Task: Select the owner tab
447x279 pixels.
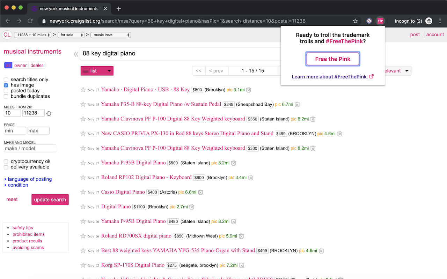Action: coord(21,65)
